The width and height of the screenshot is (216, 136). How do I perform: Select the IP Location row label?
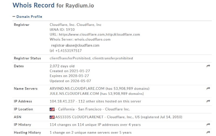coord(23,109)
